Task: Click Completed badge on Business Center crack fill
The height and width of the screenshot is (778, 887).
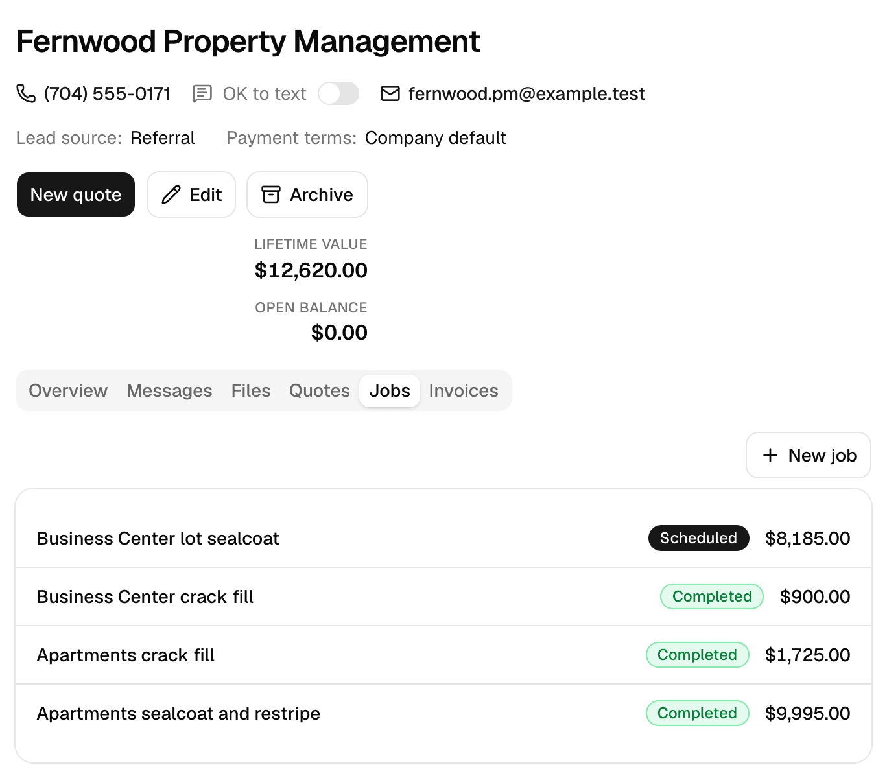Action: coord(712,596)
